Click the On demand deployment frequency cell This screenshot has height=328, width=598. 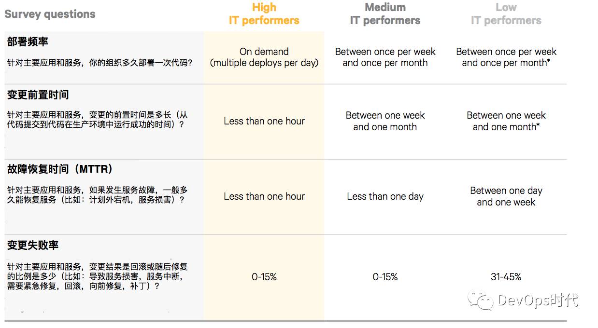(x=264, y=57)
